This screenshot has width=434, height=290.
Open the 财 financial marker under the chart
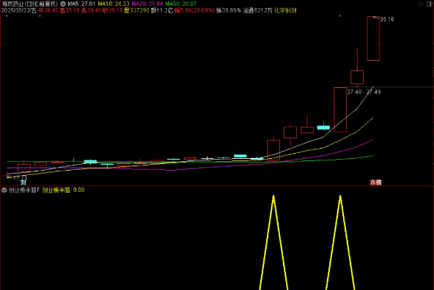(23, 182)
